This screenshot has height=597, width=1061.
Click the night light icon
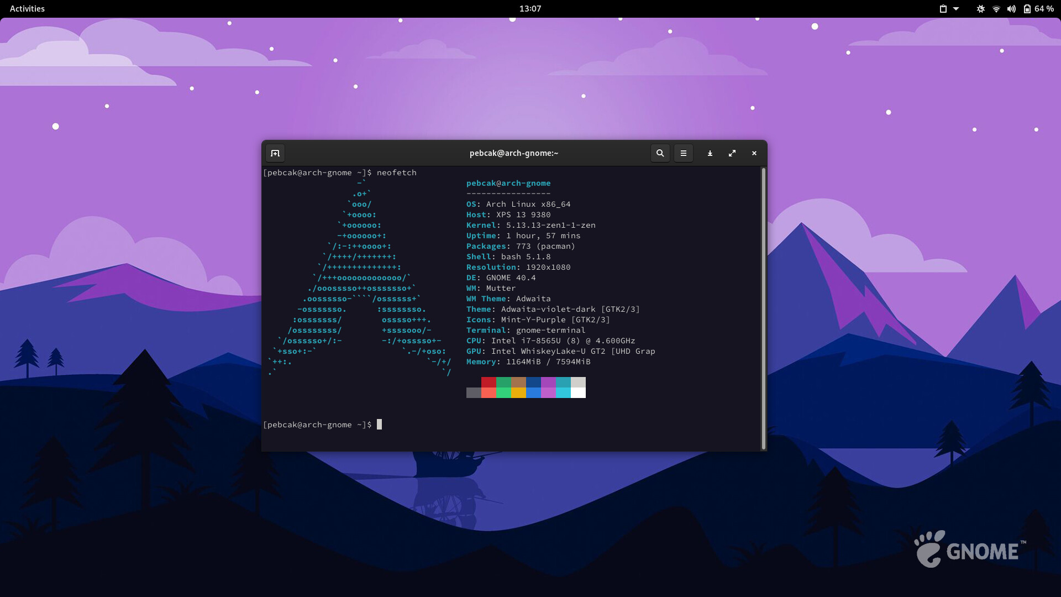(x=981, y=9)
